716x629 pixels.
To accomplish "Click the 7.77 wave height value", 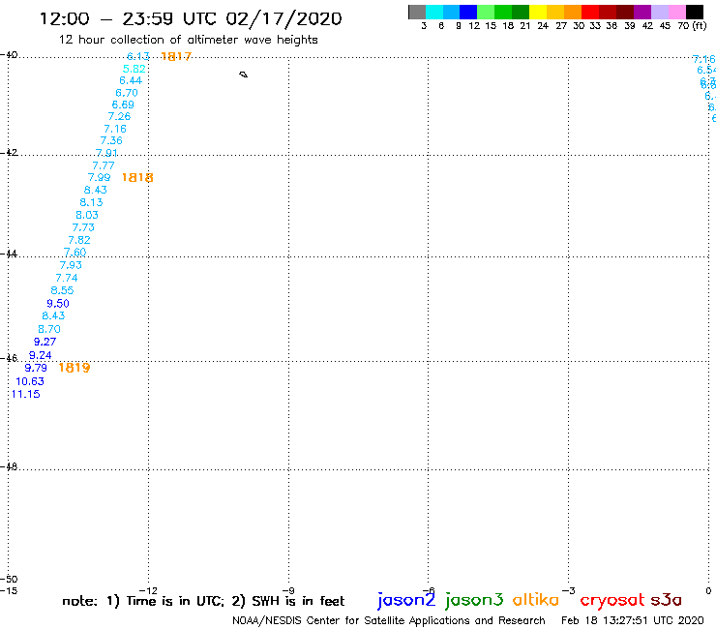I will pyautogui.click(x=104, y=165).
